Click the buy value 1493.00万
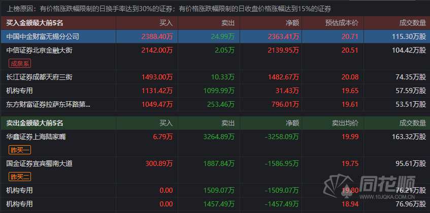The width and height of the screenshot is (430, 213). pos(157,77)
